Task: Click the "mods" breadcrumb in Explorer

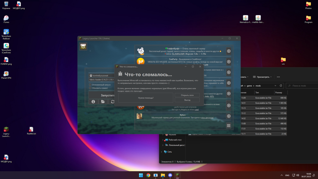Action: coord(258,86)
